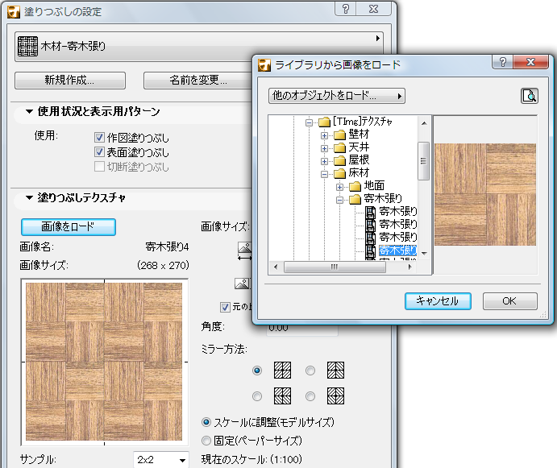Click the horizontal scrollbar right arrow

coord(410,267)
